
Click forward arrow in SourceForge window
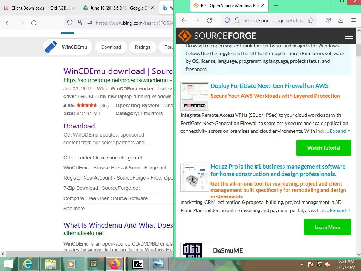point(197,20)
